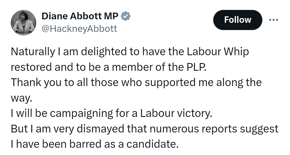The height and width of the screenshot is (155, 290).
Task: Click the final line 'I have been barred'
Action: (95, 144)
